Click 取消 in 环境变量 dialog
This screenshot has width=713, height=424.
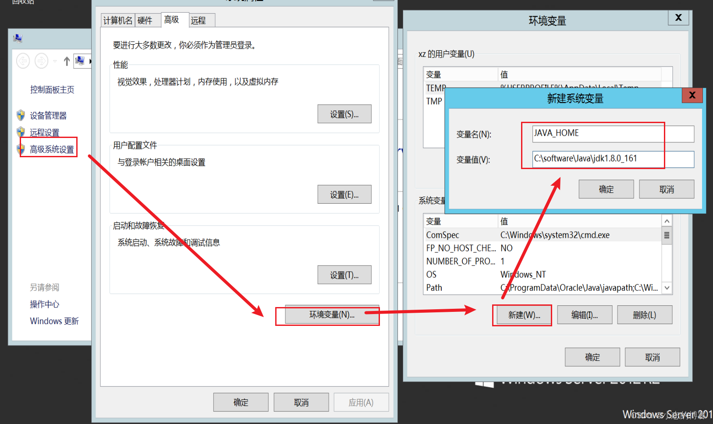[653, 357]
